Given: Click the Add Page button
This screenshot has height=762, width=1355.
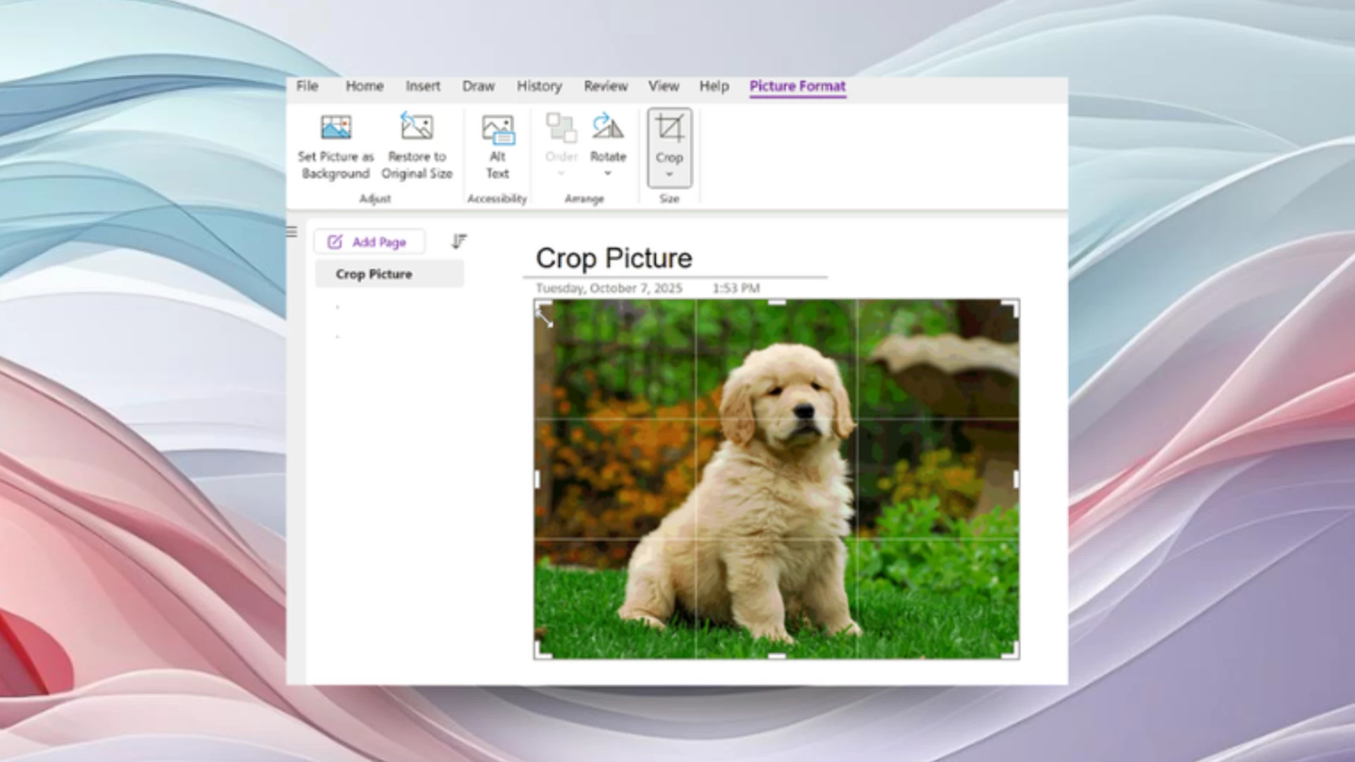Looking at the screenshot, I should [x=369, y=241].
